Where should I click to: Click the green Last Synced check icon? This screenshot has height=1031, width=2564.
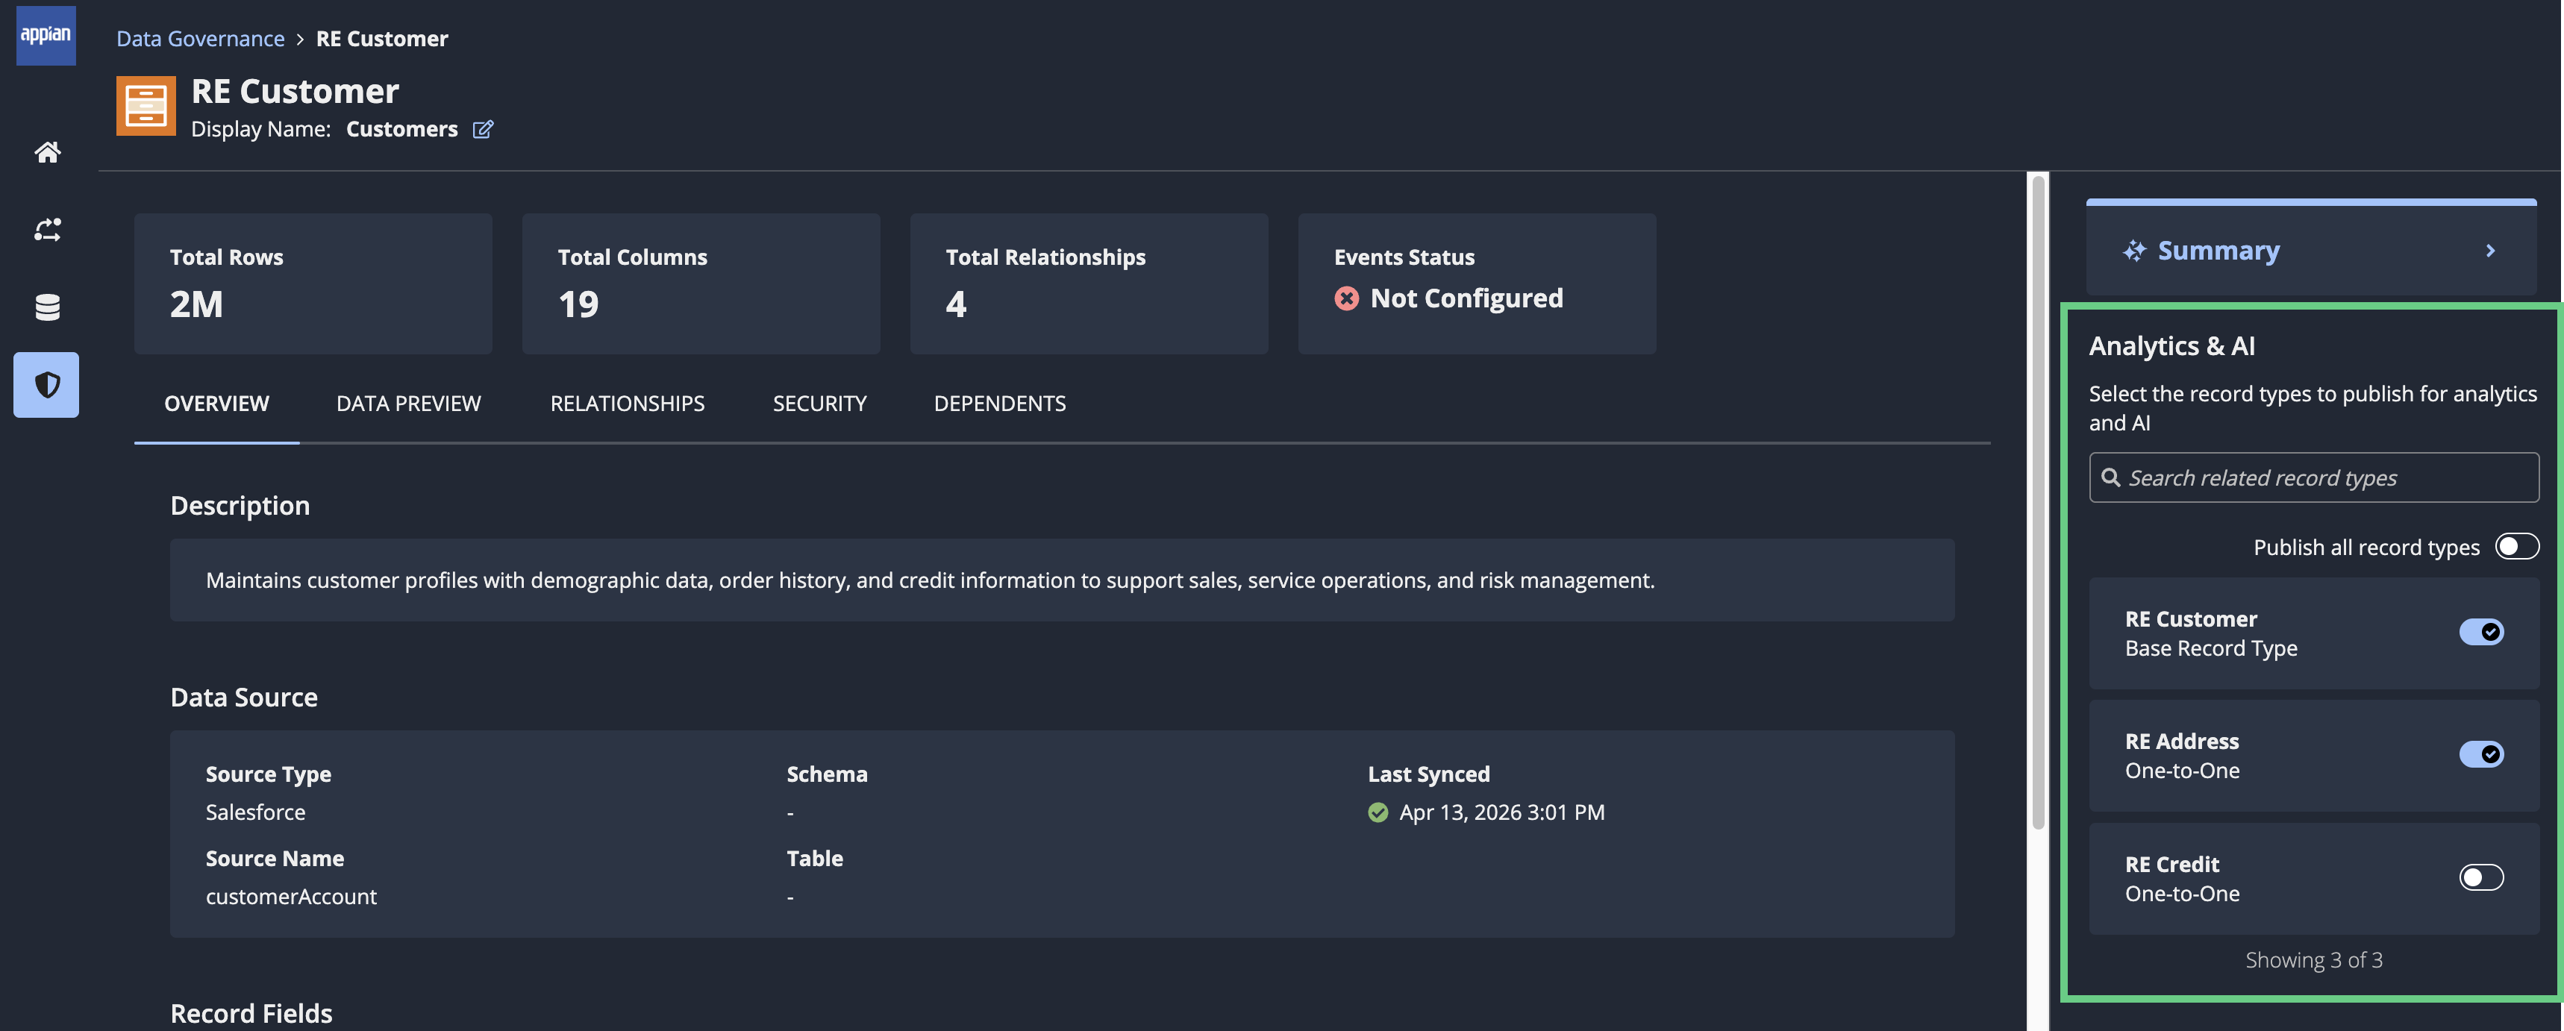click(x=1378, y=812)
